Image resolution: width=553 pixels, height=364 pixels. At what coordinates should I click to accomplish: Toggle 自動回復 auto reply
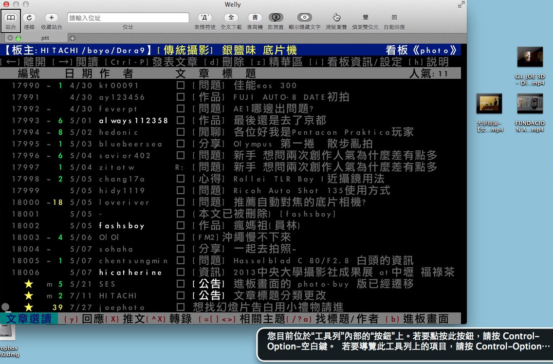point(394,21)
